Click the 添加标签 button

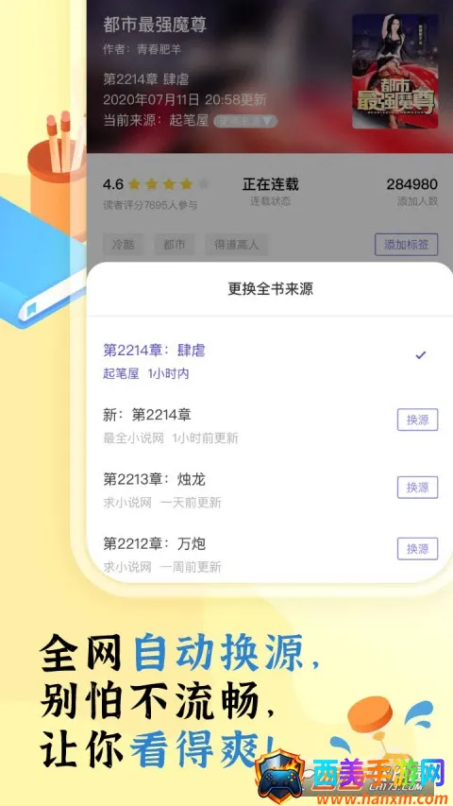[x=406, y=244]
